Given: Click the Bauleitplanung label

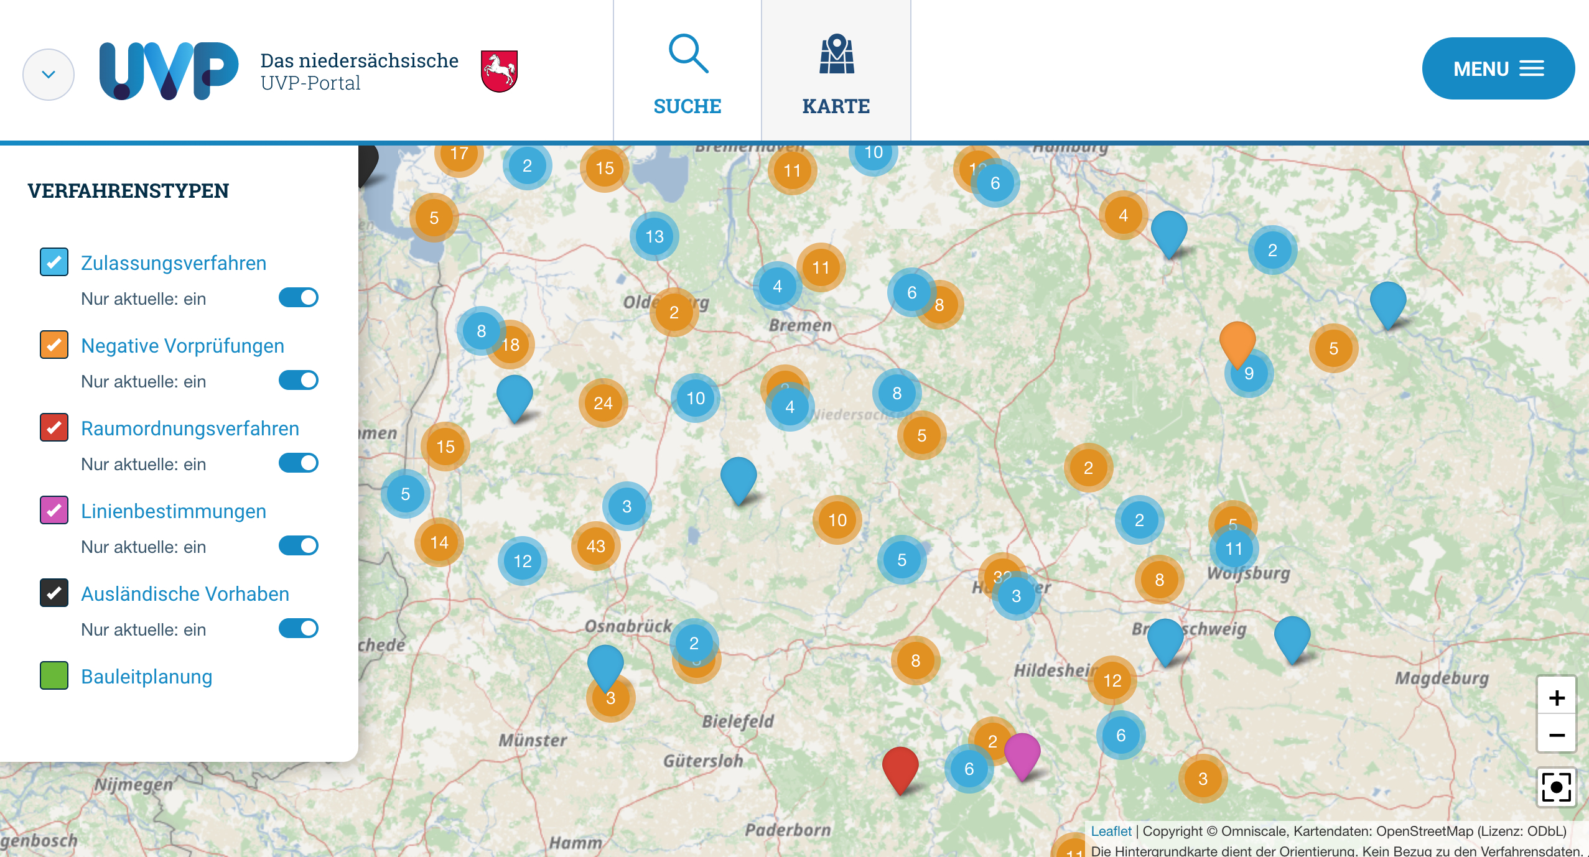Looking at the screenshot, I should (146, 676).
